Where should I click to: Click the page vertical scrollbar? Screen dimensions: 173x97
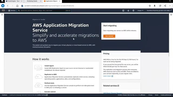click(169, 35)
